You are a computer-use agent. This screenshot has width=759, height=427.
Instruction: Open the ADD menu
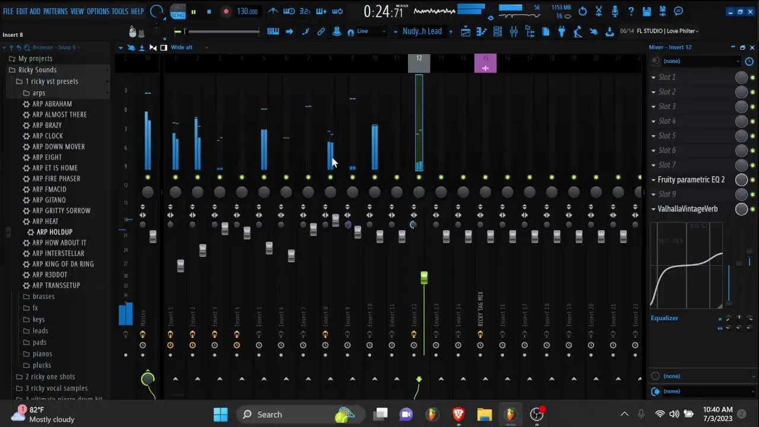(x=36, y=11)
